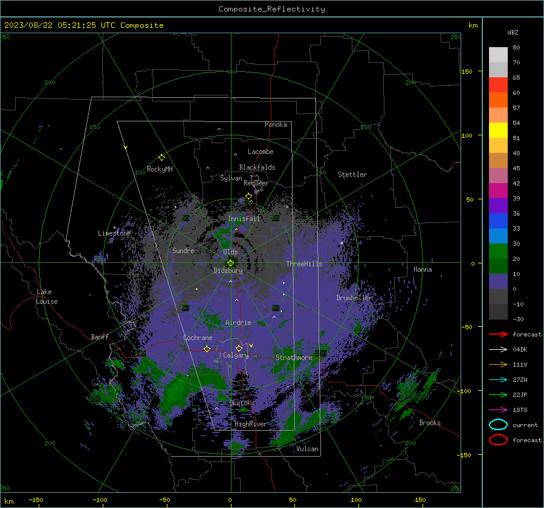The height and width of the screenshot is (508, 544).
Task: Click the Brooks city label
Action: click(430, 423)
